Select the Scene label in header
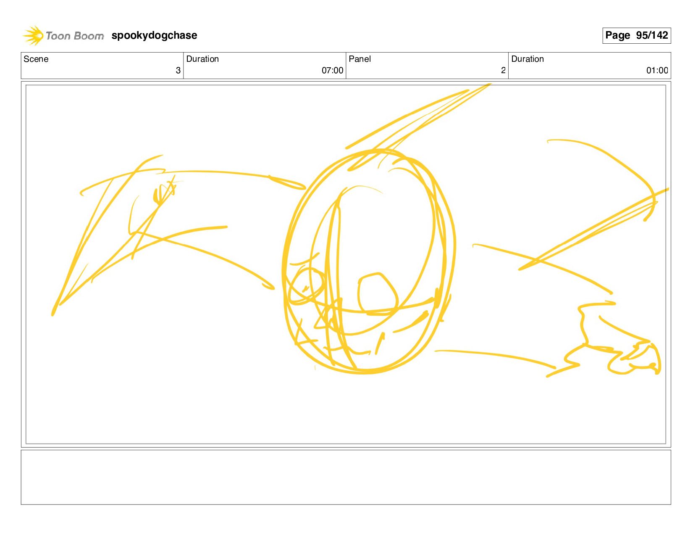 pyautogui.click(x=36, y=59)
